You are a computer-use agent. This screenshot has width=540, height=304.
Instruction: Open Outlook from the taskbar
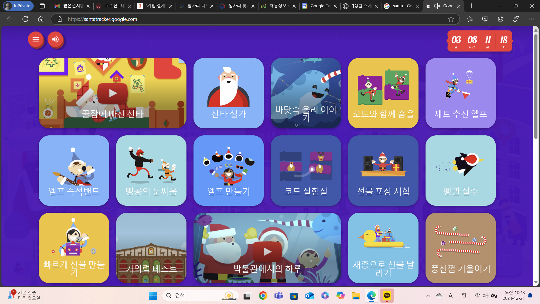(309, 296)
